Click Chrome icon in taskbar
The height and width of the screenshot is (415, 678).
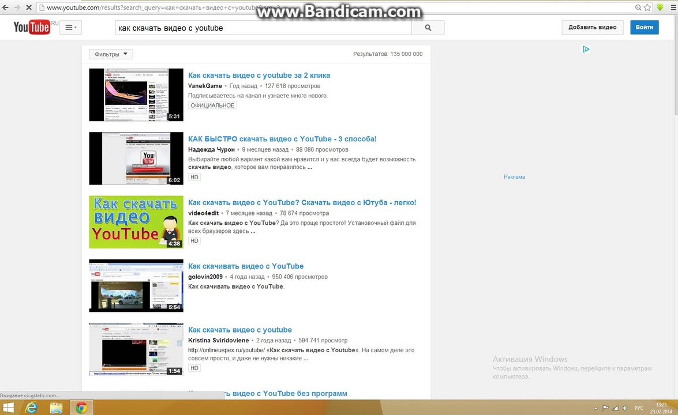coord(81,408)
